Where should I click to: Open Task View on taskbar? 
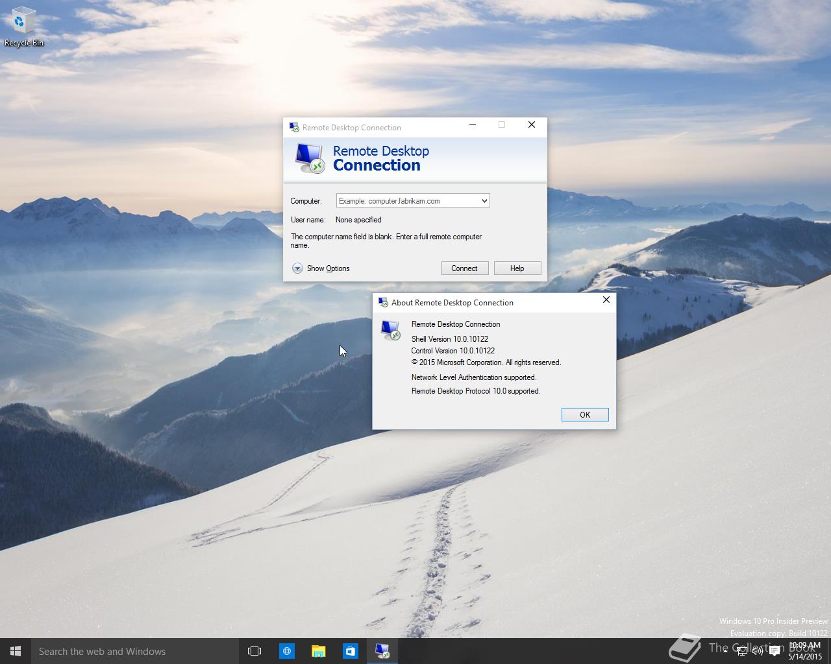[x=254, y=651]
